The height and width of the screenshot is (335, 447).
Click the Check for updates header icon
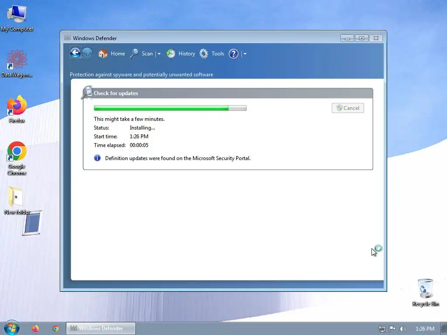(x=87, y=92)
